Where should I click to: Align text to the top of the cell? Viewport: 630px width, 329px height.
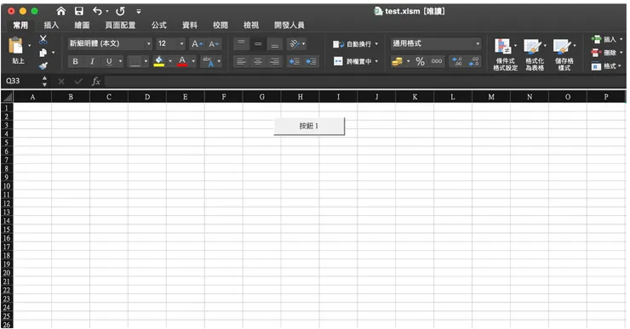coord(241,43)
